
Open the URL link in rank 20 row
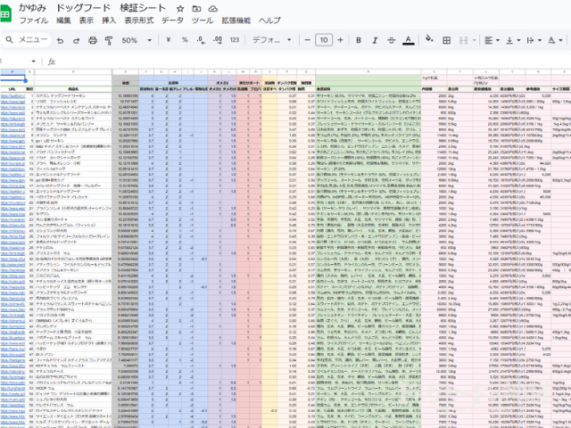pyautogui.click(x=12, y=202)
